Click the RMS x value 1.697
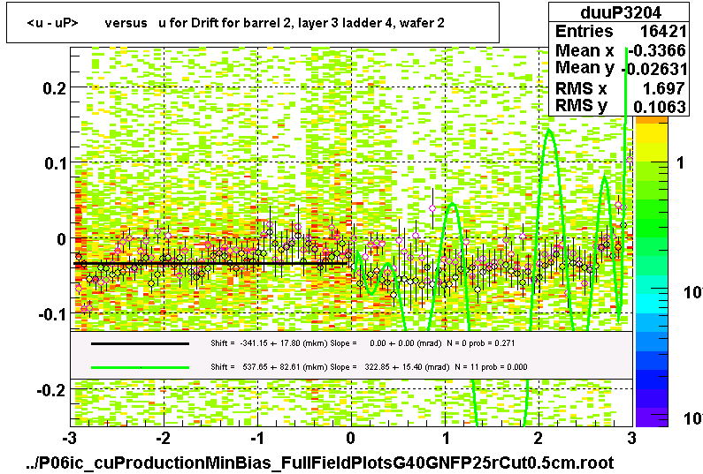This screenshot has height=474, width=703. coord(663,88)
